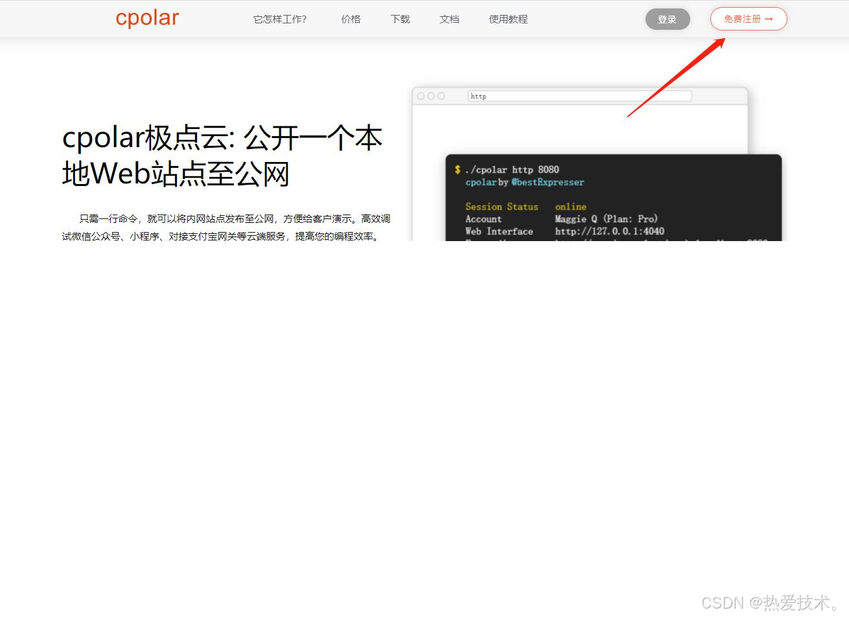Go to the 下载 download page
The image size is (849, 617).
(401, 19)
